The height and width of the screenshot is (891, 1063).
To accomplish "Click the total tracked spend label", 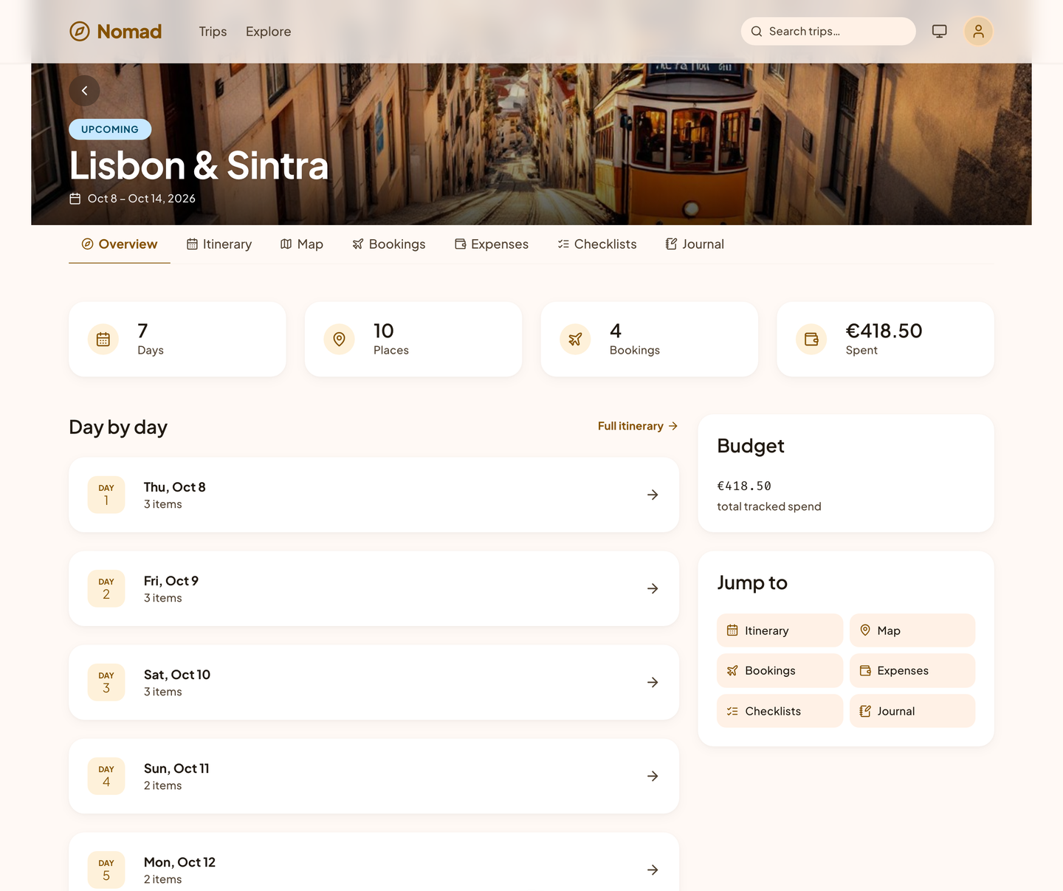I will [769, 506].
